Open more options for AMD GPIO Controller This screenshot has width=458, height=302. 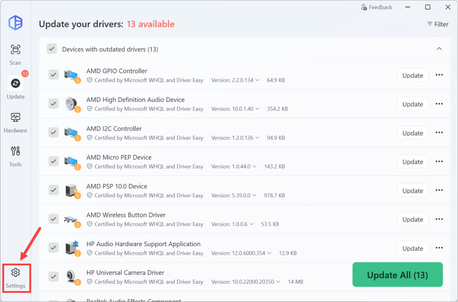pos(439,75)
